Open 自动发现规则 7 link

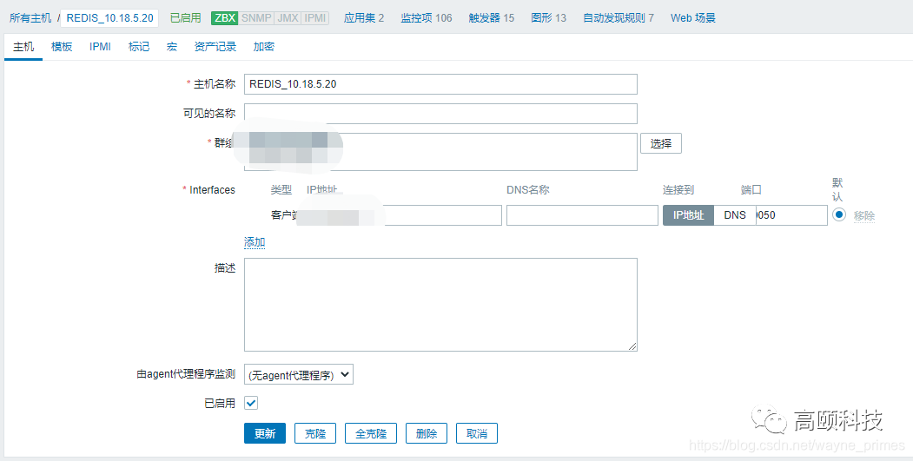(619, 18)
